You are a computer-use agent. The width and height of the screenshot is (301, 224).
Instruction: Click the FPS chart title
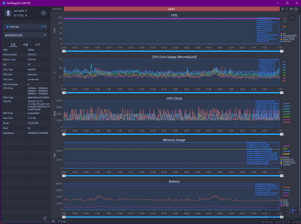point(174,15)
